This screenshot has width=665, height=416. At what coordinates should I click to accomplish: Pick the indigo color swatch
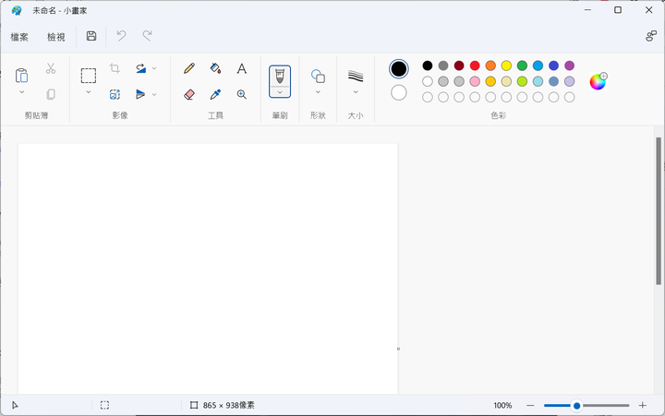click(x=553, y=65)
